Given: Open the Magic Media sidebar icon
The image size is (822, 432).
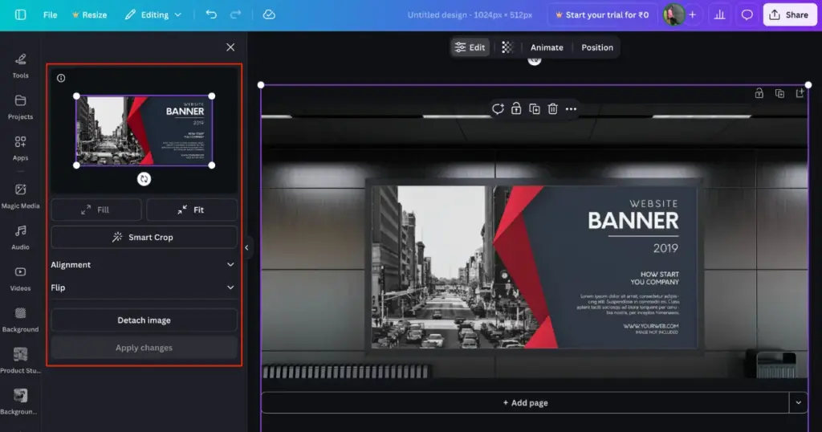Looking at the screenshot, I should click(20, 190).
